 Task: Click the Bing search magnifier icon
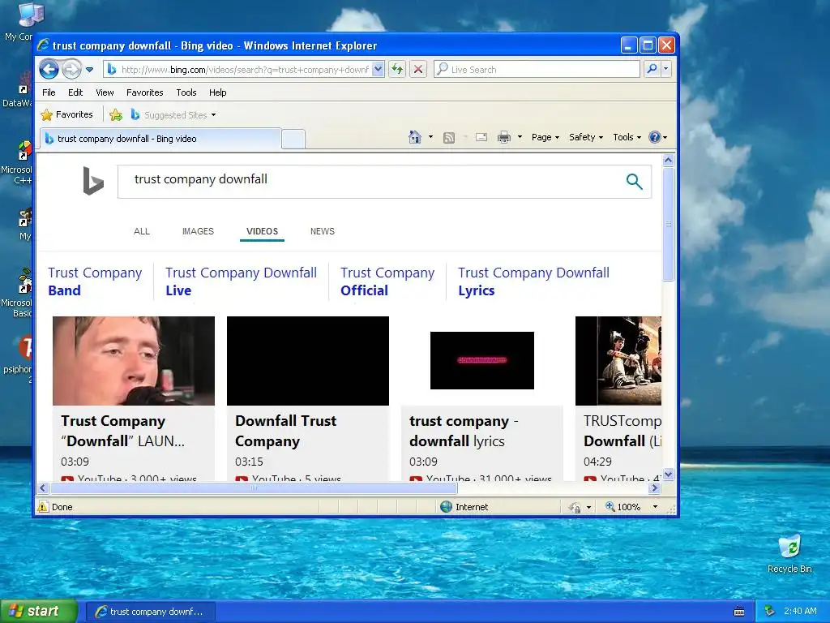pyautogui.click(x=634, y=182)
